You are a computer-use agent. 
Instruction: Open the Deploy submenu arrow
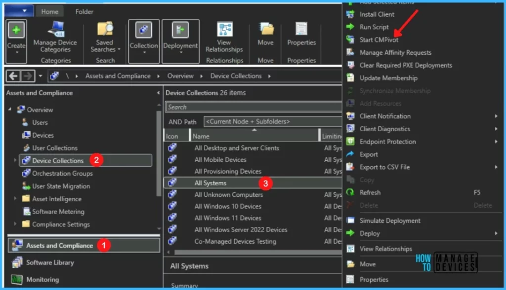click(x=496, y=233)
